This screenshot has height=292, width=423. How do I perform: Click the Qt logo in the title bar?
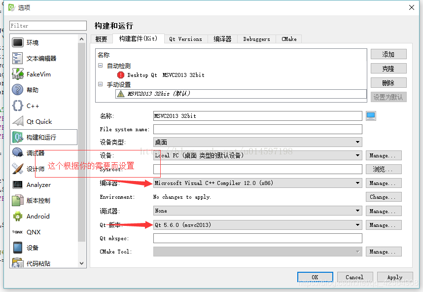[11, 7]
